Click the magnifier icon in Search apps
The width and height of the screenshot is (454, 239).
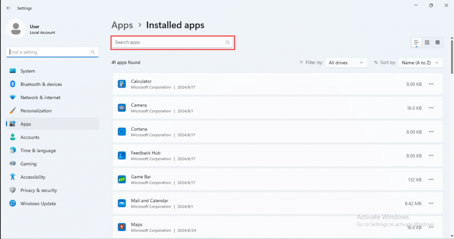[227, 42]
